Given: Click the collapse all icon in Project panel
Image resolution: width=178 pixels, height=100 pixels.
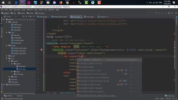Looking at the screenshot, I should coord(27,17).
